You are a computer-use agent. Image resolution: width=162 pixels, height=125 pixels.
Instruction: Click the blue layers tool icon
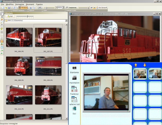2,47
